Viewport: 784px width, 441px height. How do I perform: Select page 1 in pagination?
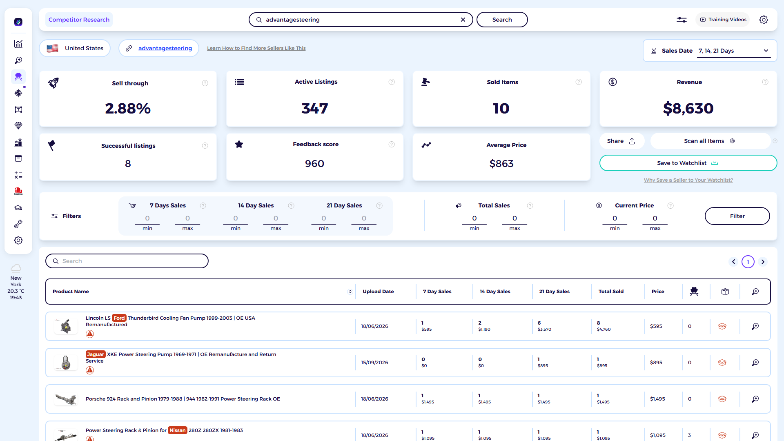[x=748, y=262]
